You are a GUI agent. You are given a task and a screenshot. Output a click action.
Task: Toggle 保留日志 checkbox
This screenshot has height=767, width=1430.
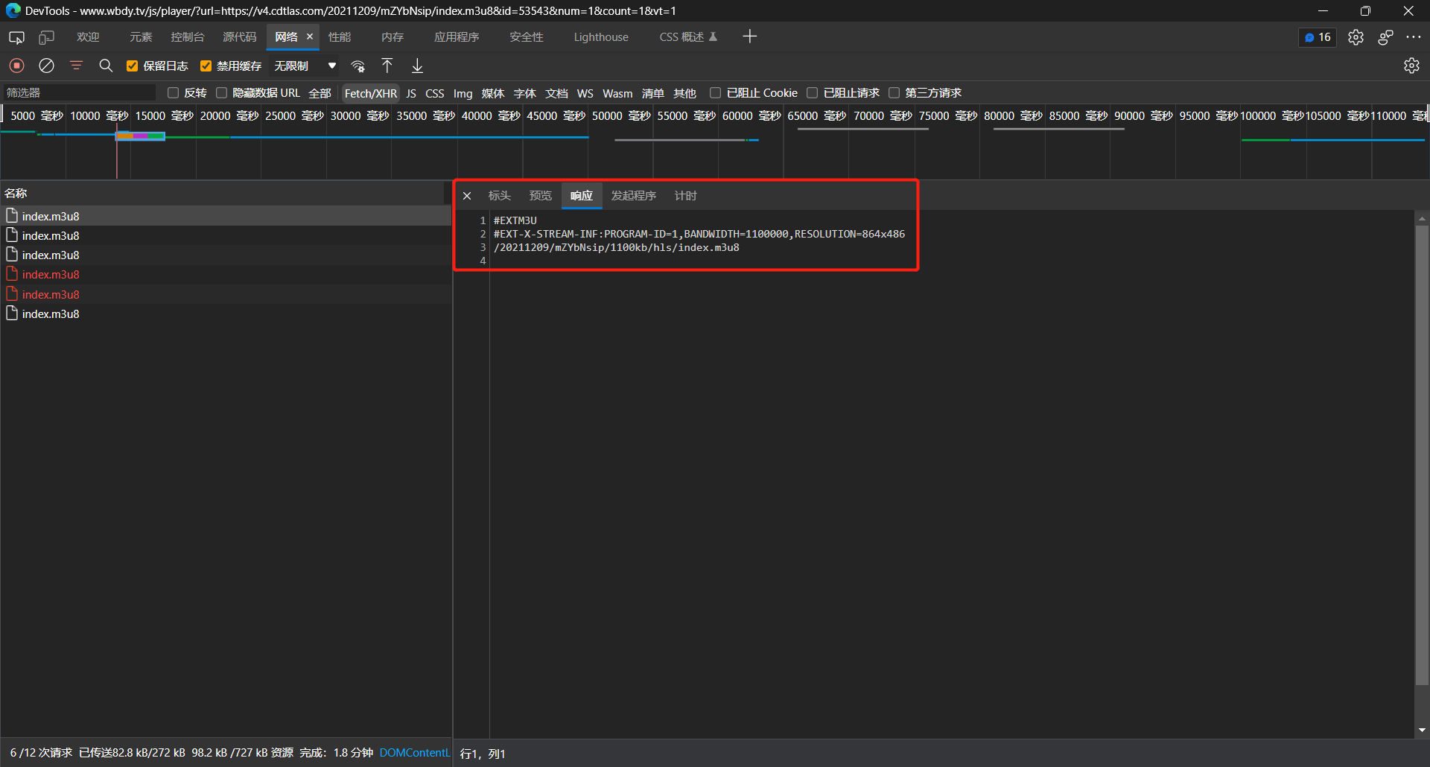pos(132,66)
